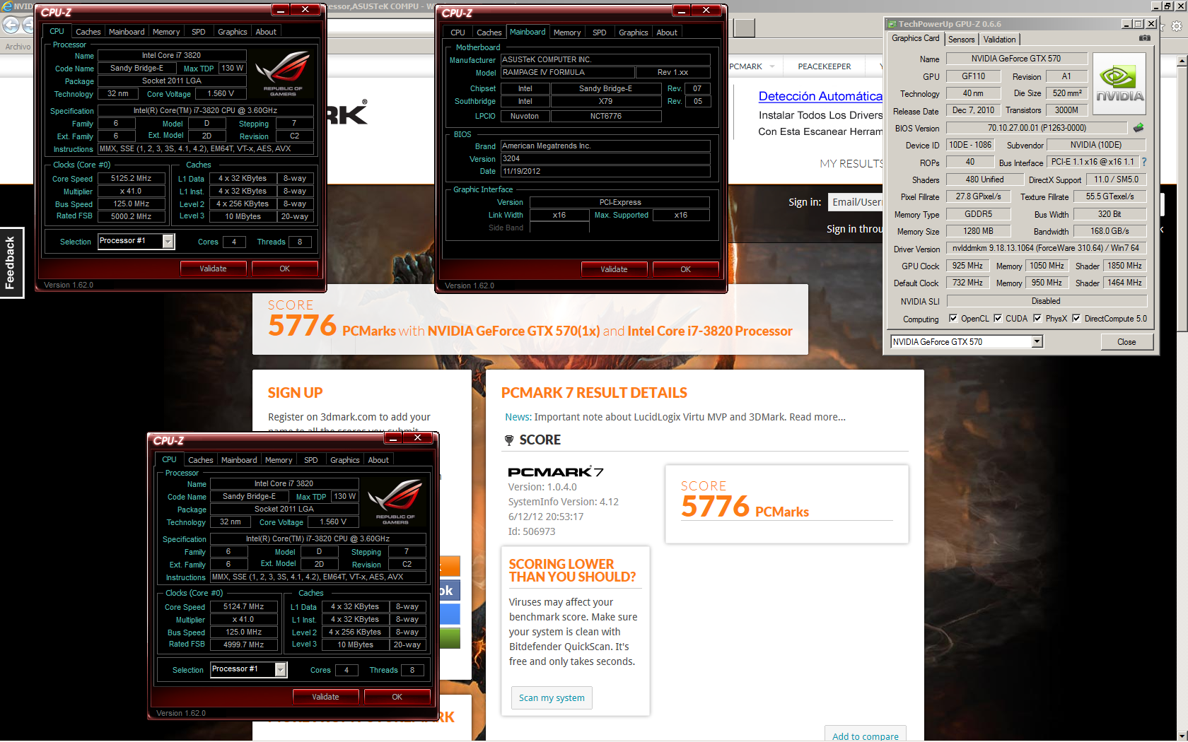Click the Close button in GPU-Z
Viewport: 1188px width, 742px height.
(x=1126, y=342)
